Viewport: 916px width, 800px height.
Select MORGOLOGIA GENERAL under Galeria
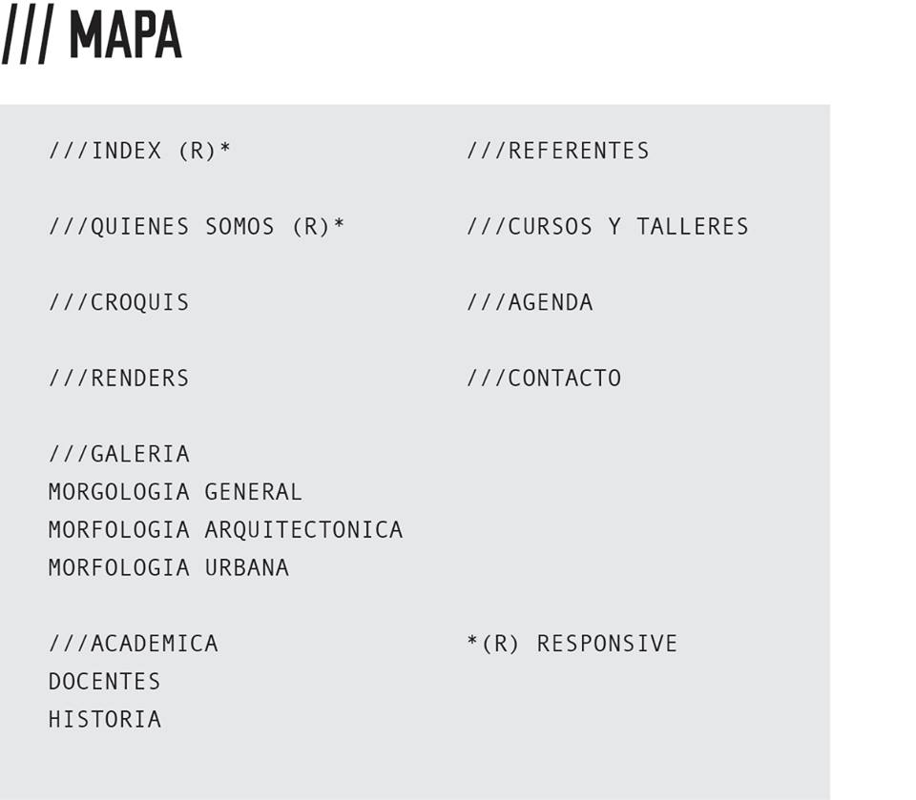(x=176, y=492)
